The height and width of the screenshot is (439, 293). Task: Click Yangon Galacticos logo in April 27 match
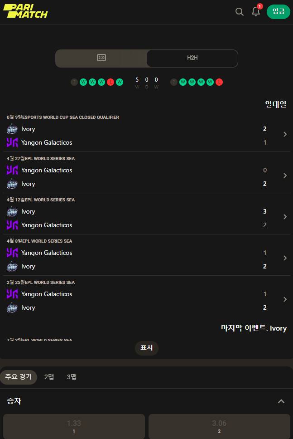pyautogui.click(x=12, y=170)
